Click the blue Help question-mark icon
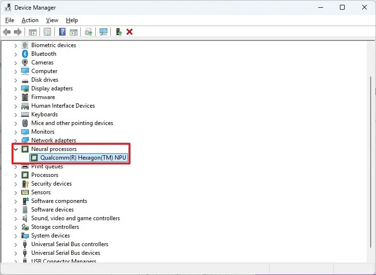The image size is (376, 275). (63, 32)
